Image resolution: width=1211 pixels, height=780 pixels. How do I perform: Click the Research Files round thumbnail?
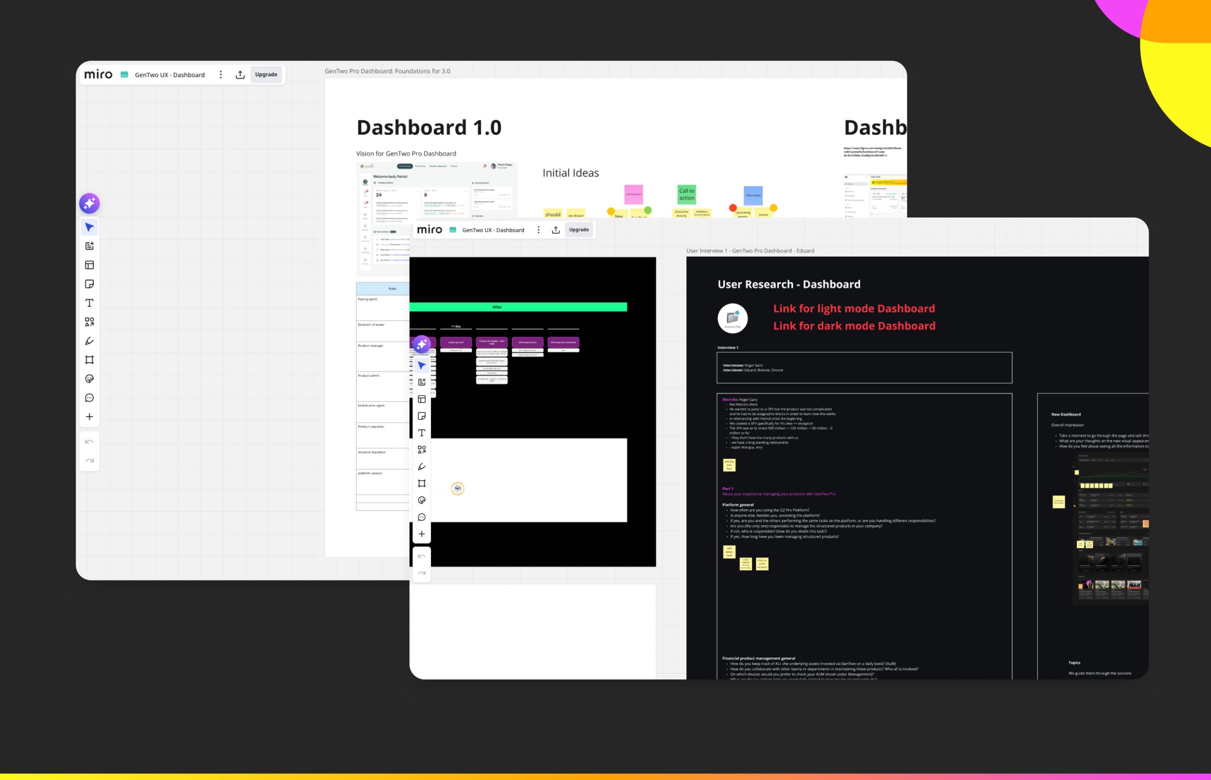click(732, 319)
